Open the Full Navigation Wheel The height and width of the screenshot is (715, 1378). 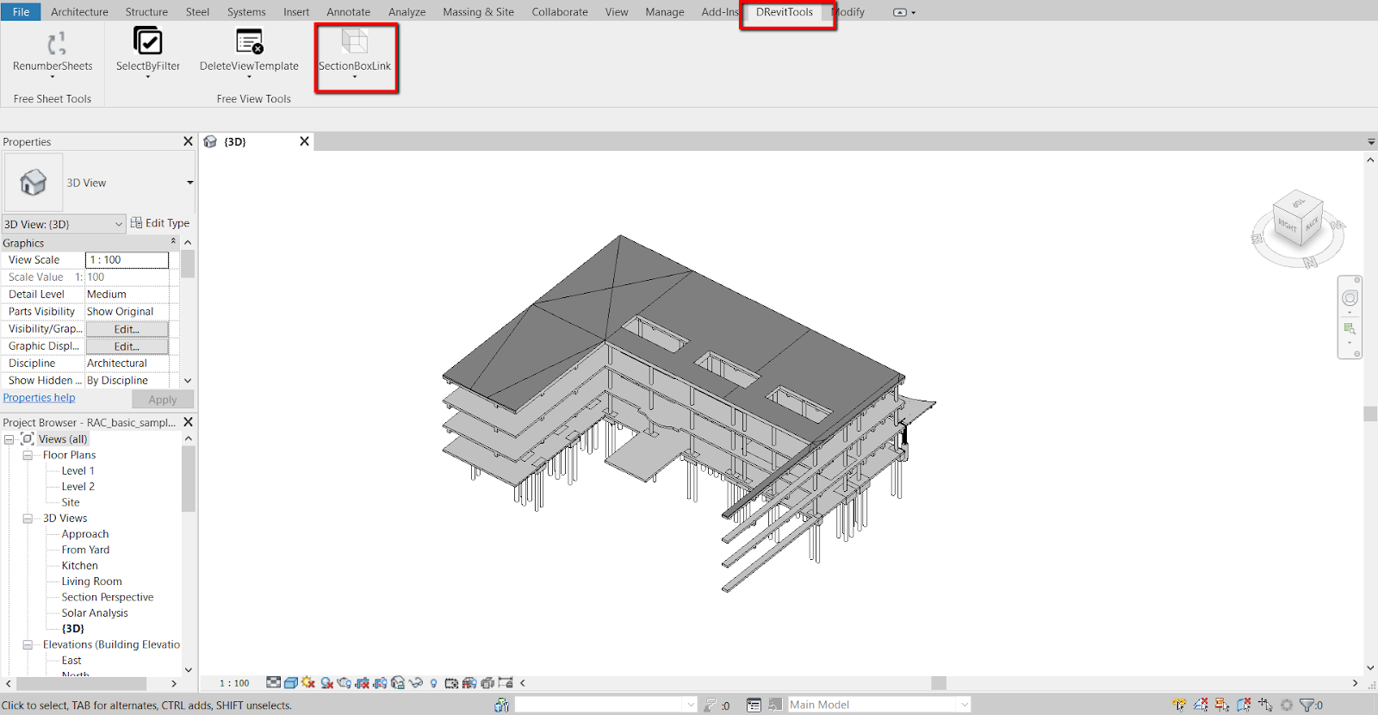[x=1350, y=298]
